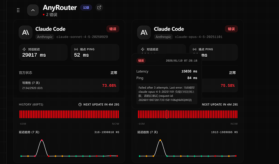Click the lightning icon beside 对话延迟 on opus card
279x164 pixels.
pyautogui.click(x=143, y=49)
